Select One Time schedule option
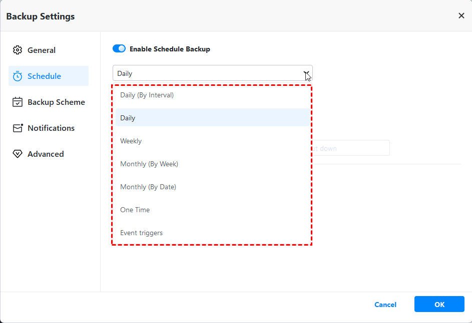 tap(135, 210)
